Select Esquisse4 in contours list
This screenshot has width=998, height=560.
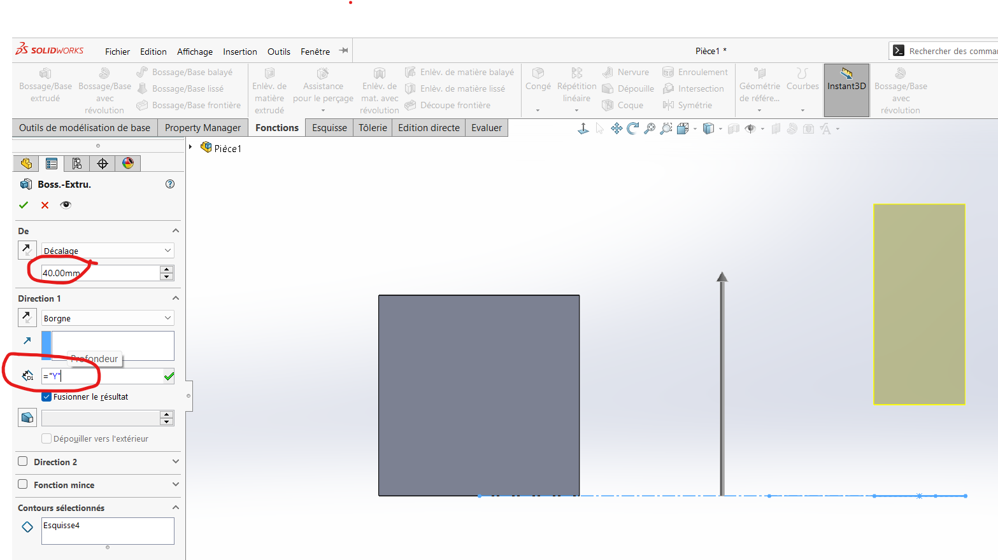(x=61, y=525)
